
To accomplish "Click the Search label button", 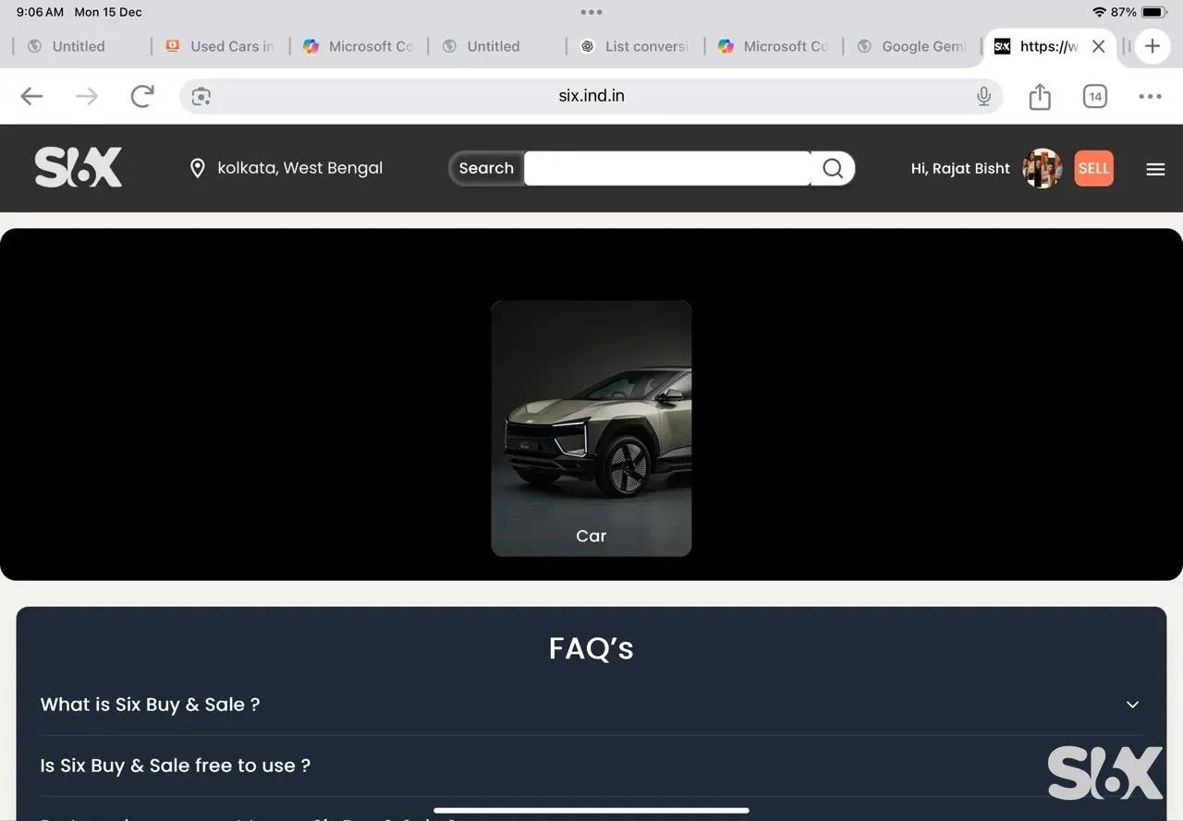I will pyautogui.click(x=486, y=168).
